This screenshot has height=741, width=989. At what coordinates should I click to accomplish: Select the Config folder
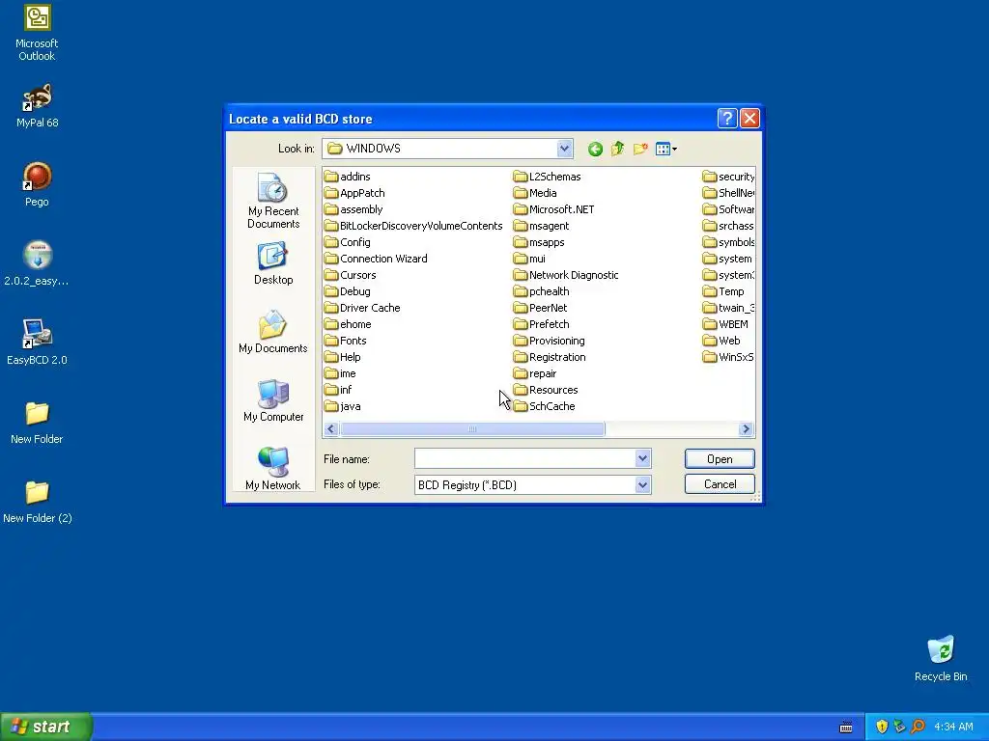click(348, 242)
